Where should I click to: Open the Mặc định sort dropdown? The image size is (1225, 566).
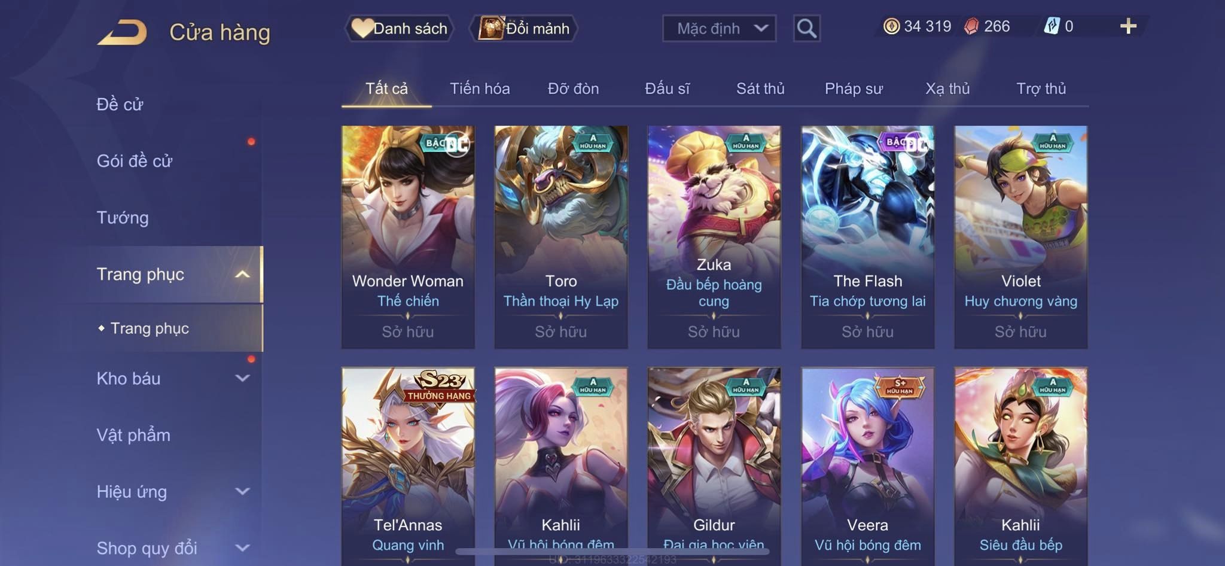coord(719,28)
